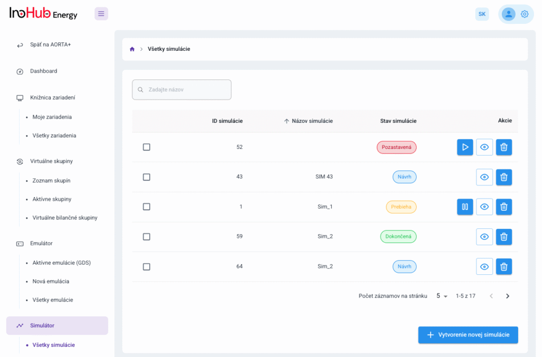The height and width of the screenshot is (357, 542).
Task: Open Dashboard from sidebar
Action: pyautogui.click(x=43, y=71)
